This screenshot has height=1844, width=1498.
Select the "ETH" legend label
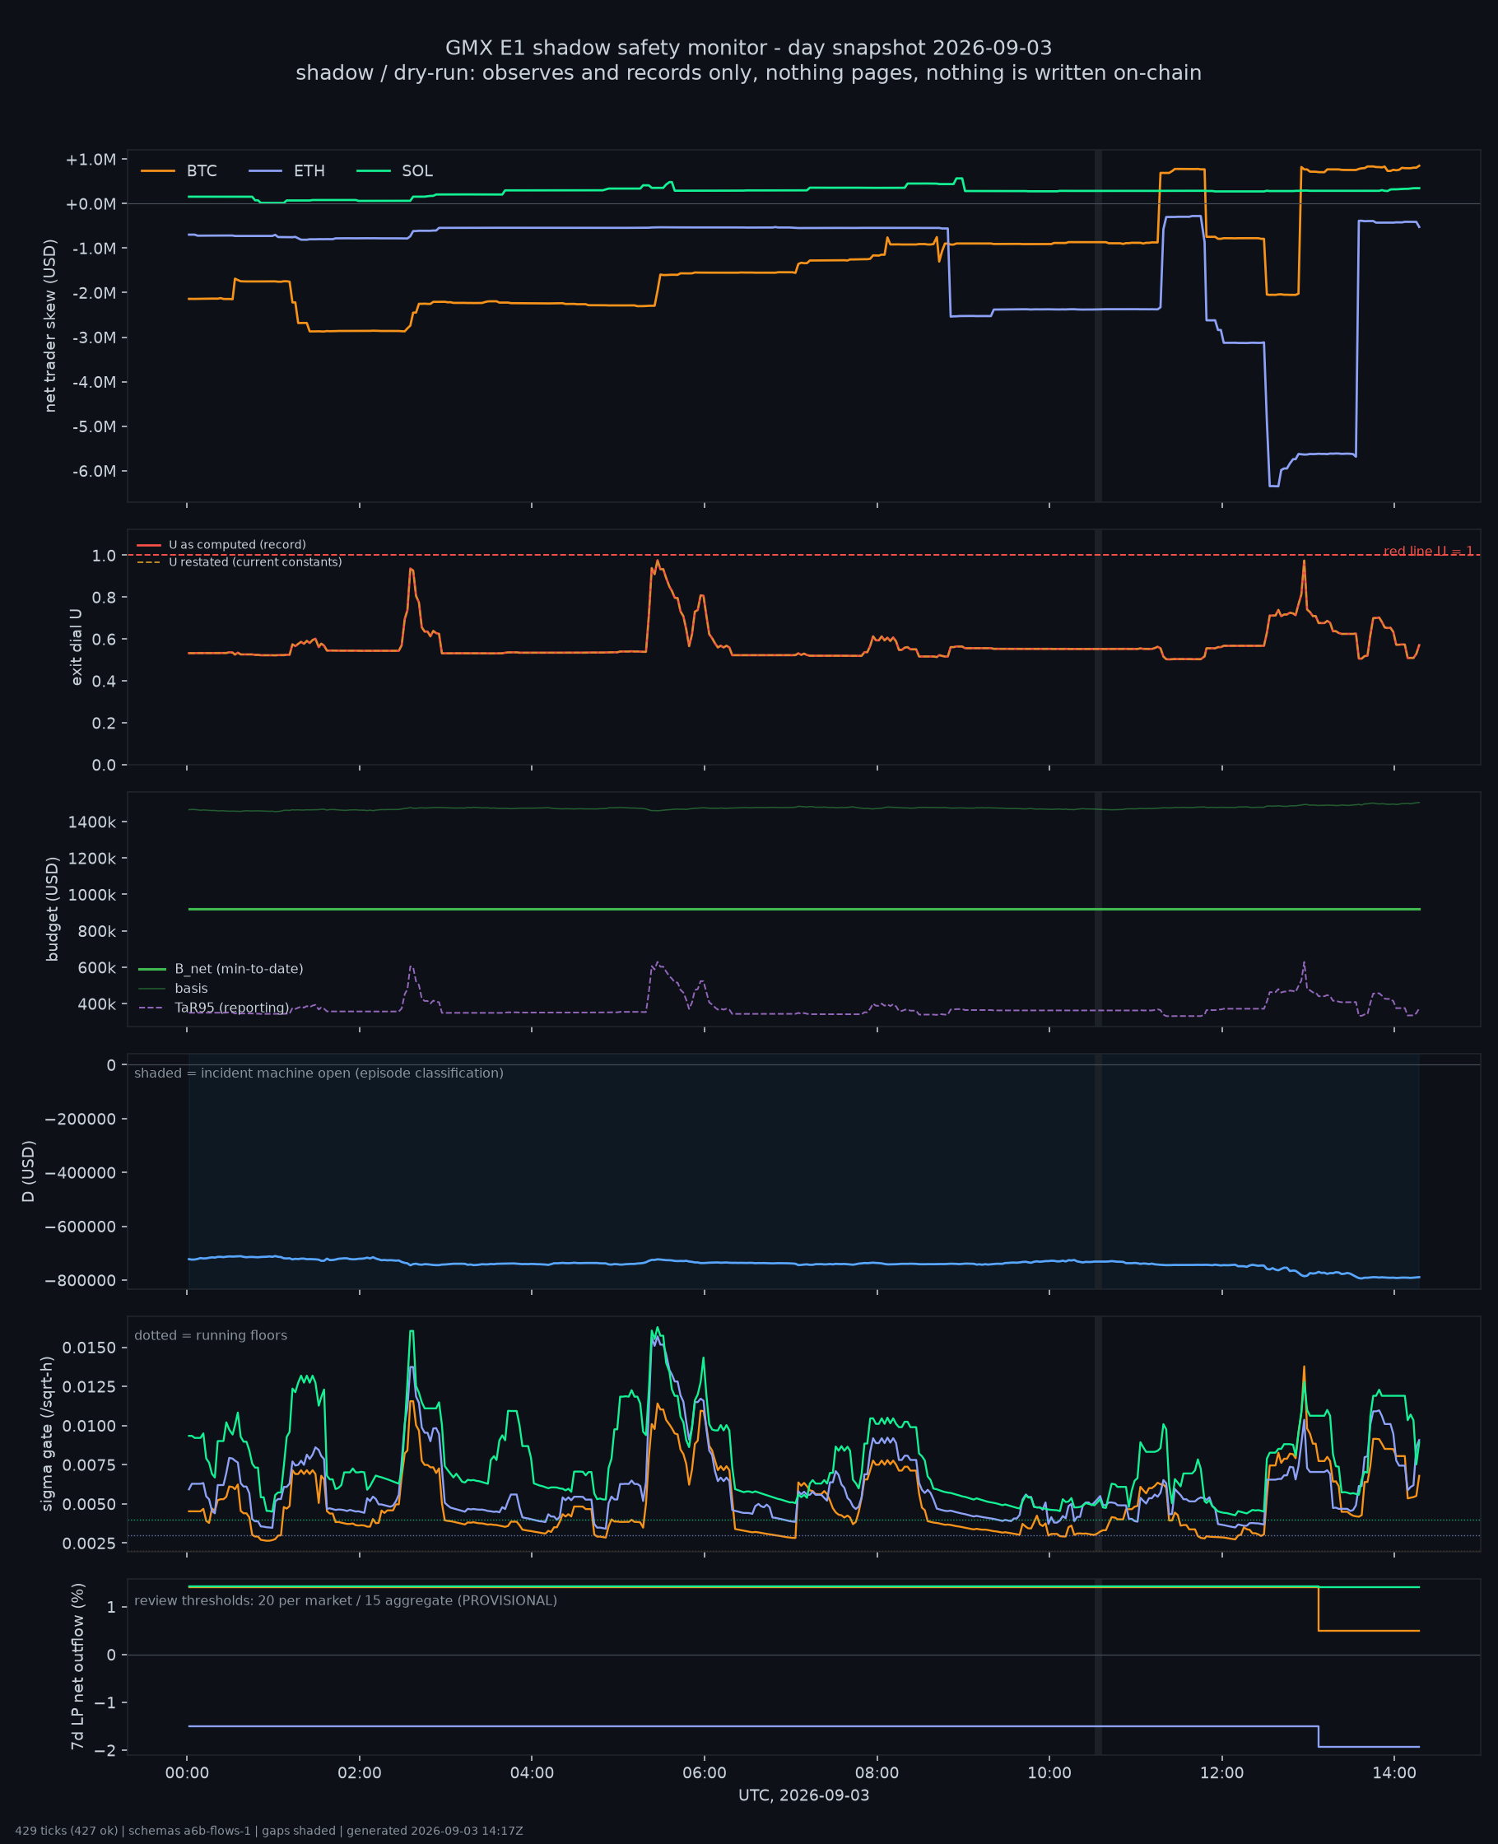tap(309, 171)
